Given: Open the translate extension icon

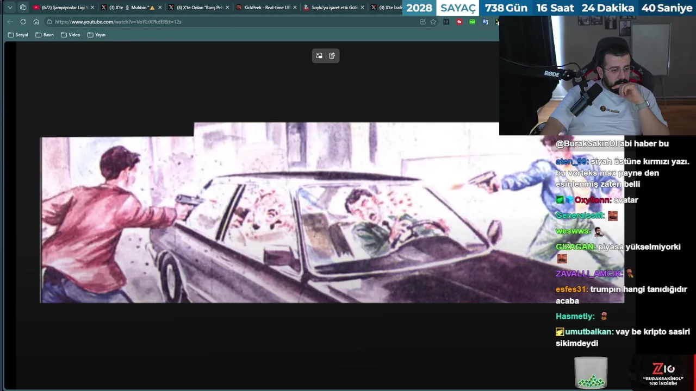Looking at the screenshot, I should tap(486, 22).
